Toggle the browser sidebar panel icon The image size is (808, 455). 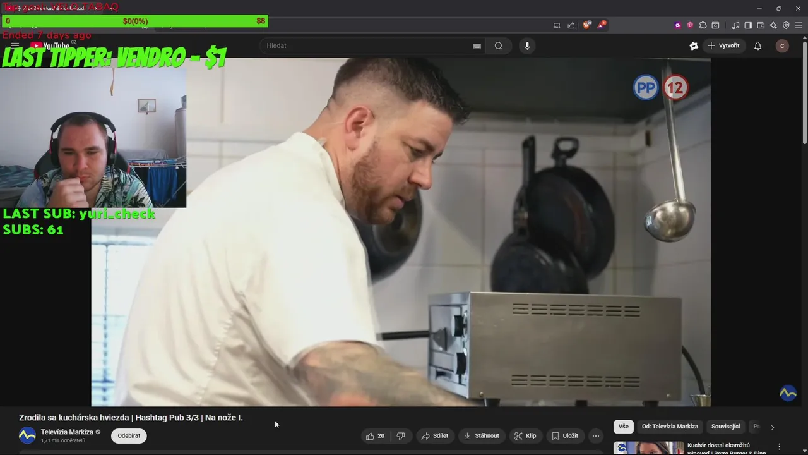(x=748, y=25)
